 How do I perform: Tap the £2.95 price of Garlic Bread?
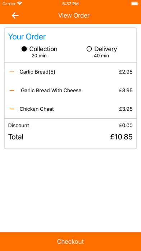point(126,72)
